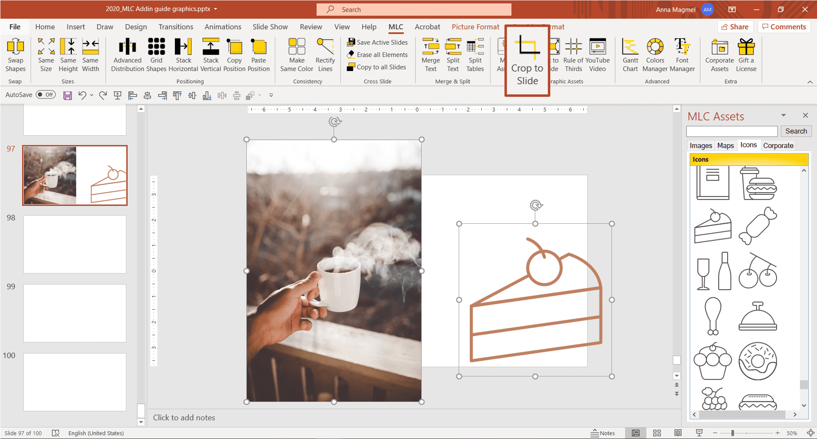Select the Rule of Thirds tool
The image size is (817, 439).
[x=573, y=55]
